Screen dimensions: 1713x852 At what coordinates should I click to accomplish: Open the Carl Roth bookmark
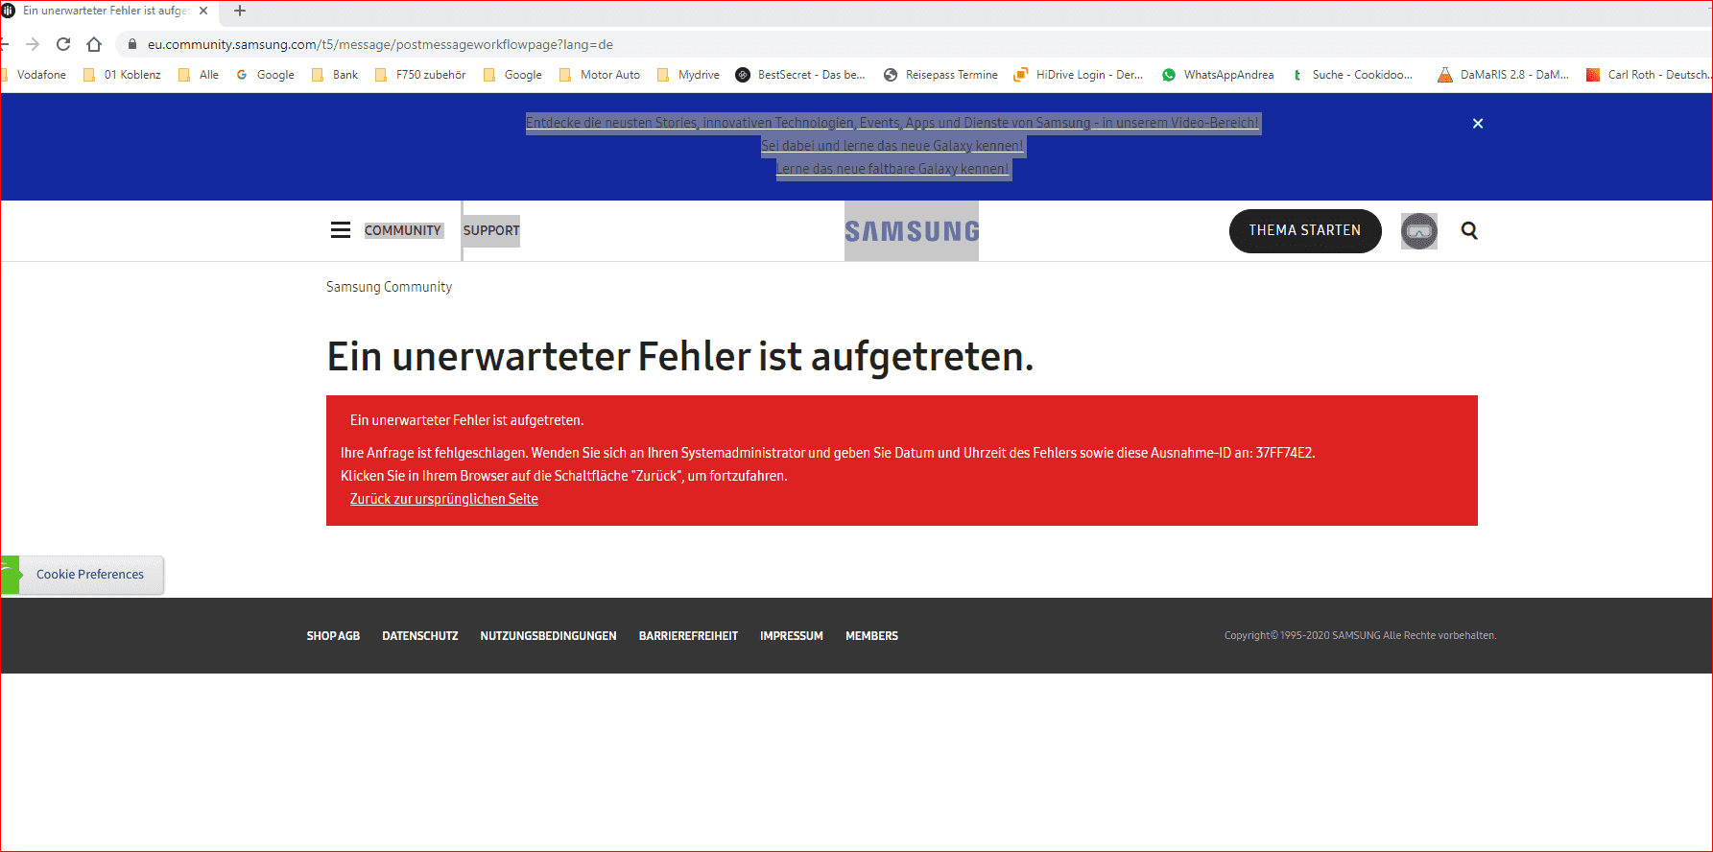pos(1649,75)
